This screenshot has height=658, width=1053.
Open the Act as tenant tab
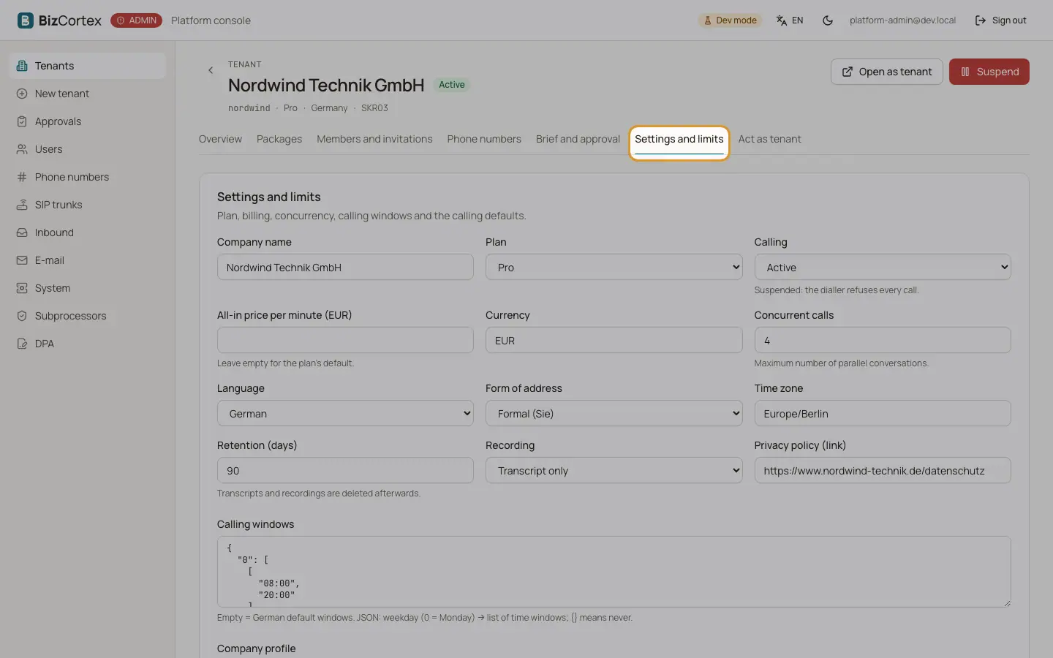pyautogui.click(x=769, y=139)
